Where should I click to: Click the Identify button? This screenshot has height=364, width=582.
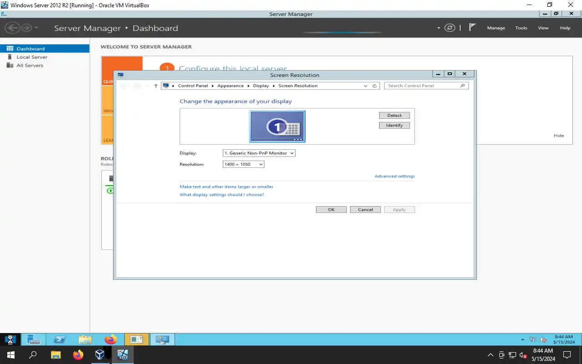coord(394,125)
